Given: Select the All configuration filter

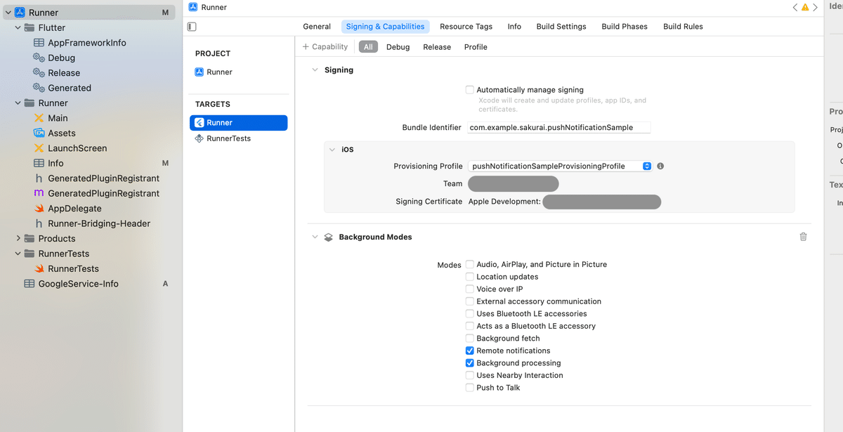Looking at the screenshot, I should point(368,47).
